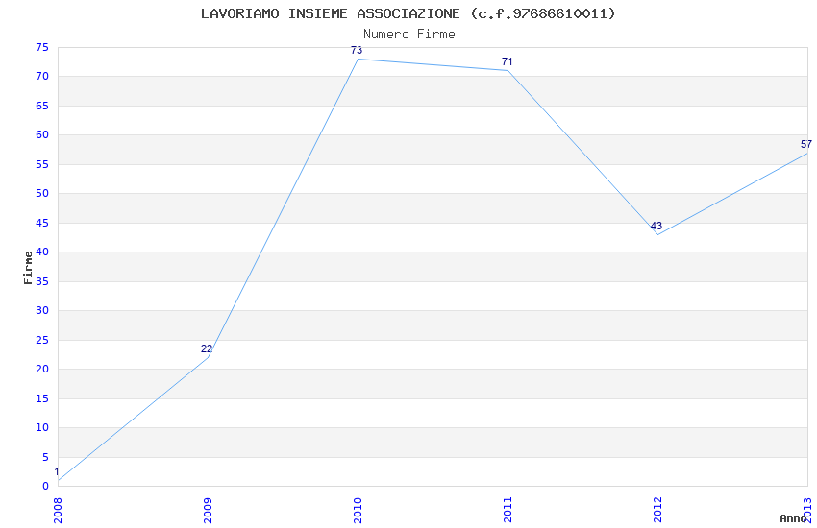Image resolution: width=817 pixels, height=528 pixels.
Task: Click the data label 71 at 2011
Action: click(x=507, y=61)
